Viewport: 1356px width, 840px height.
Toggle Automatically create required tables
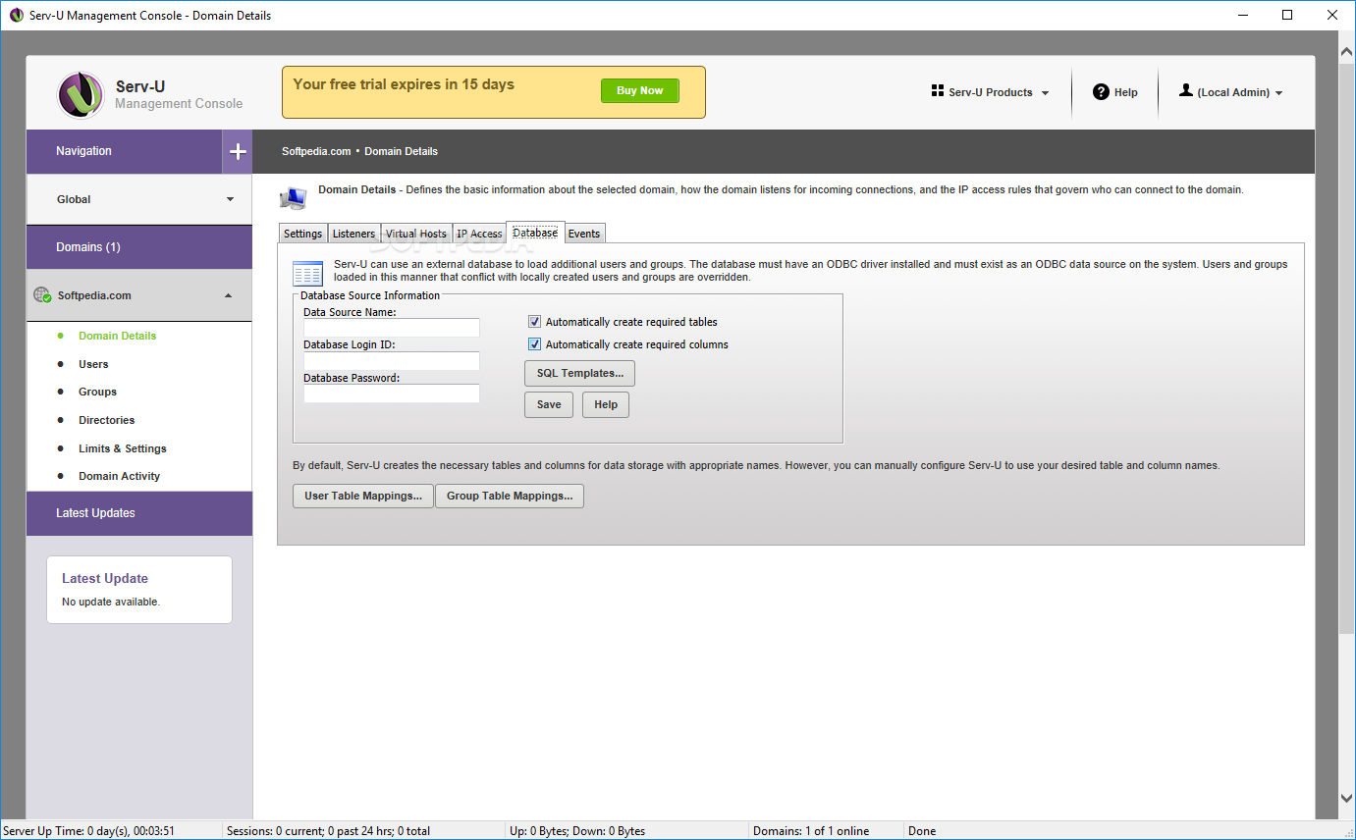(x=535, y=322)
